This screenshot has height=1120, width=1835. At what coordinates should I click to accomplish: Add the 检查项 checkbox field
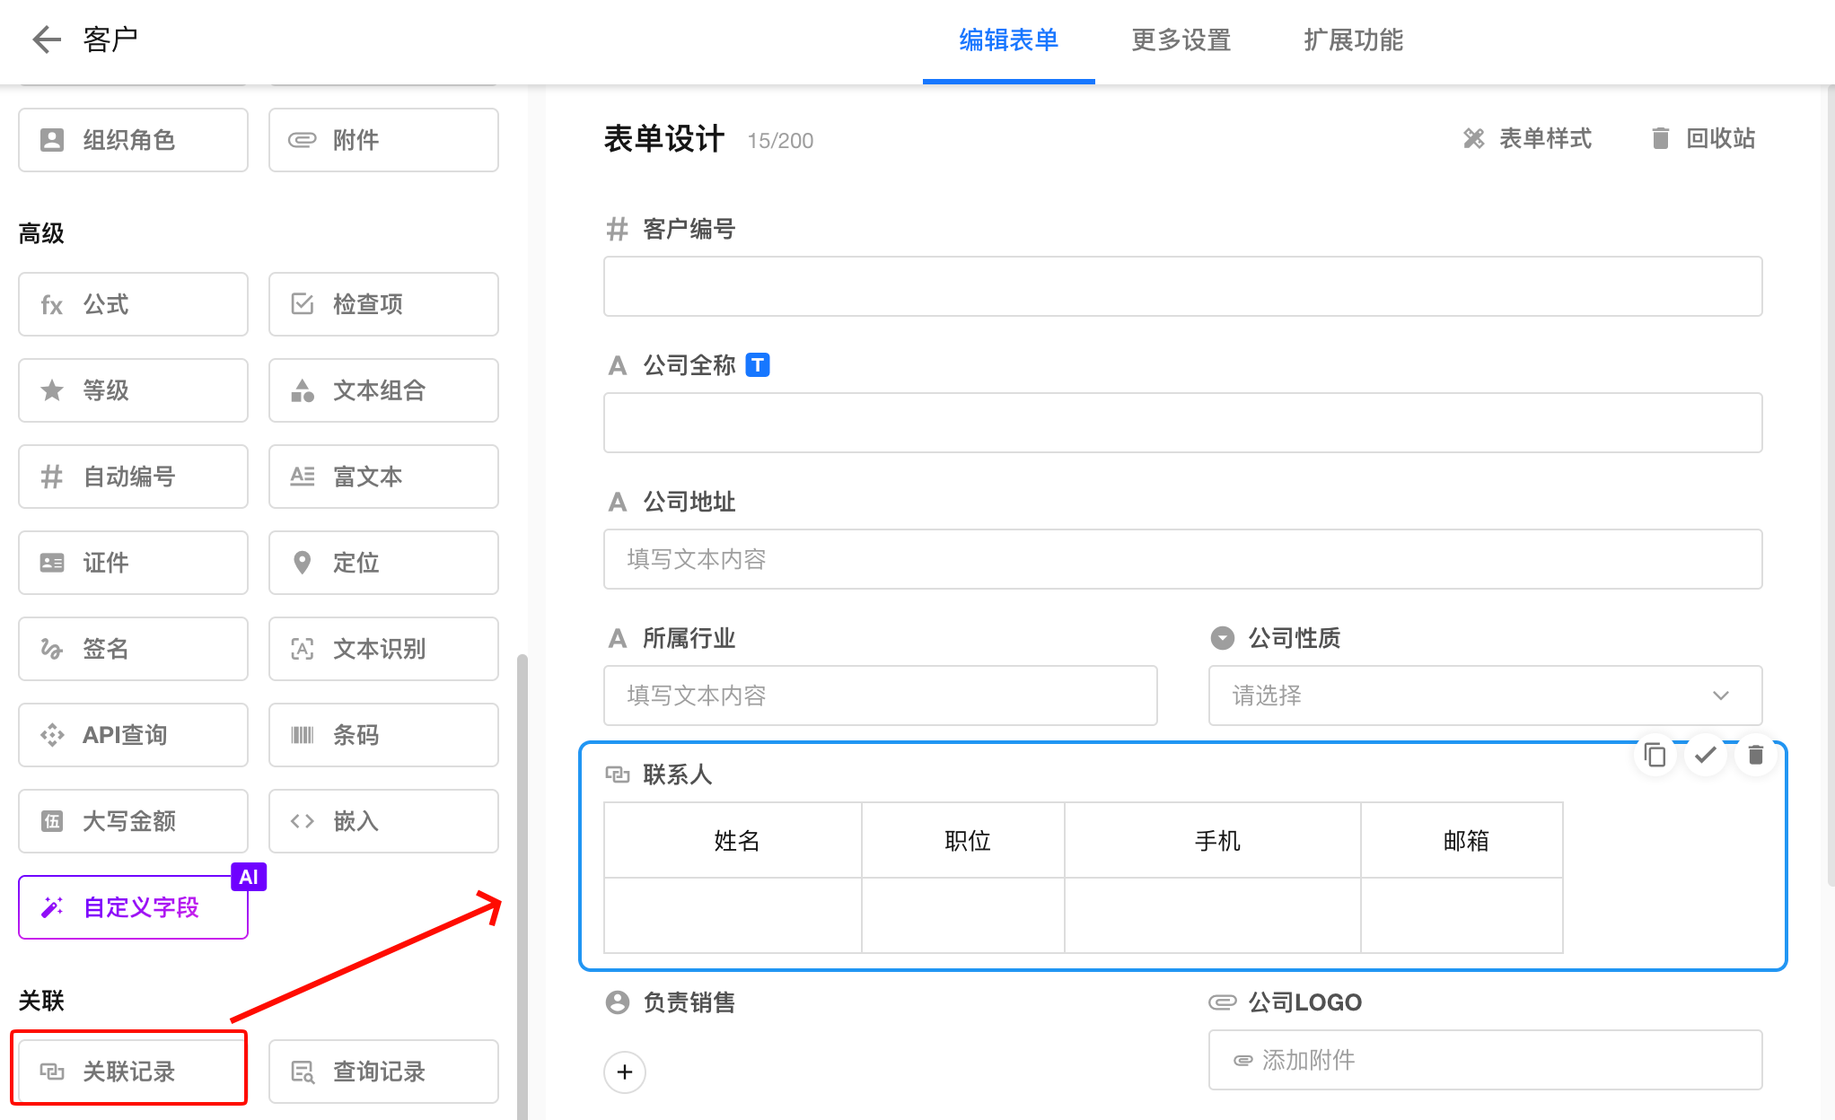[383, 304]
